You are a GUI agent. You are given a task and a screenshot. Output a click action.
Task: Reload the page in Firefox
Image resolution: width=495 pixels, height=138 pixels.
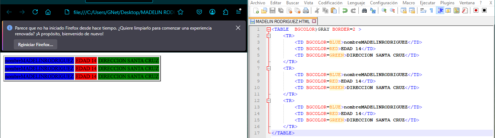(x=35, y=12)
